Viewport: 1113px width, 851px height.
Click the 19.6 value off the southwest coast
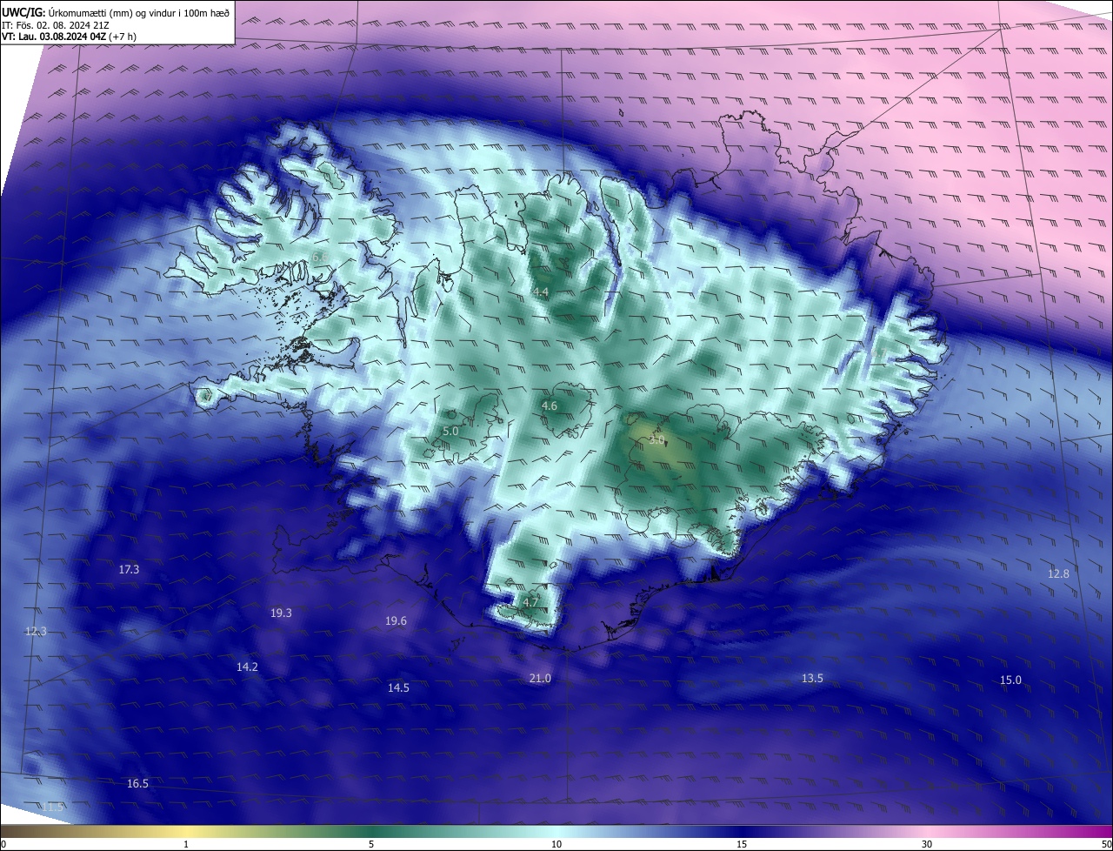click(x=396, y=621)
